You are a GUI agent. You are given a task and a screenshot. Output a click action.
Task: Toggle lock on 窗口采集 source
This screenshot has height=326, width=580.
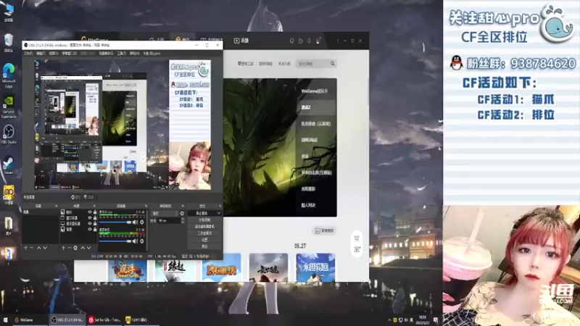click(95, 218)
